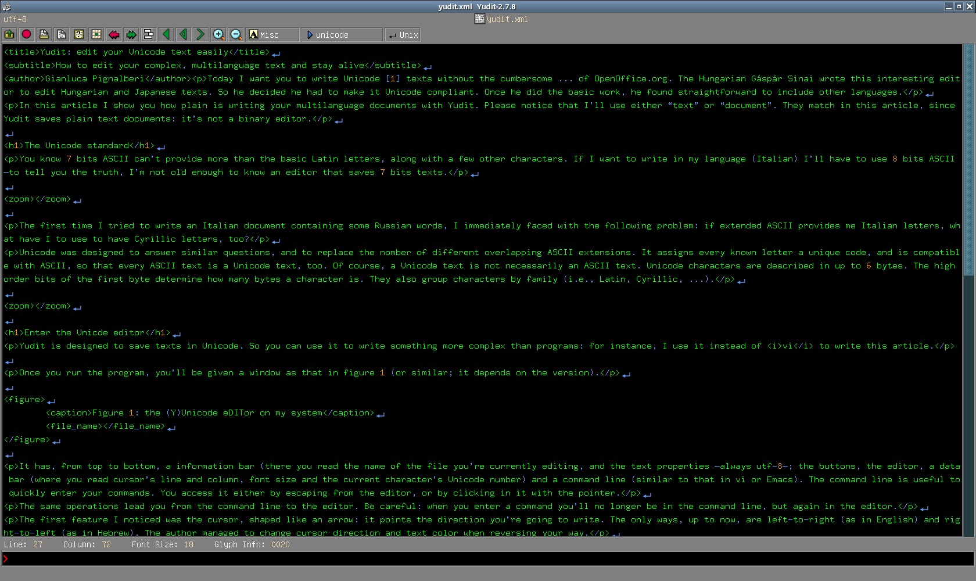Image resolution: width=976 pixels, height=581 pixels.
Task: Open the Misc font selector
Action: [x=272, y=35]
